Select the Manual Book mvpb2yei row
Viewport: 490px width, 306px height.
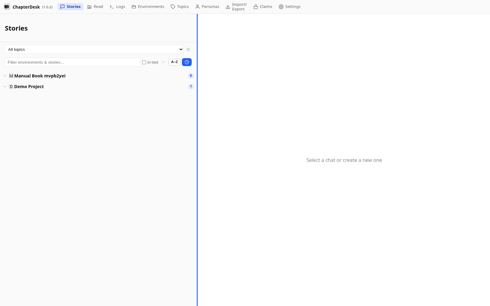tap(98, 76)
